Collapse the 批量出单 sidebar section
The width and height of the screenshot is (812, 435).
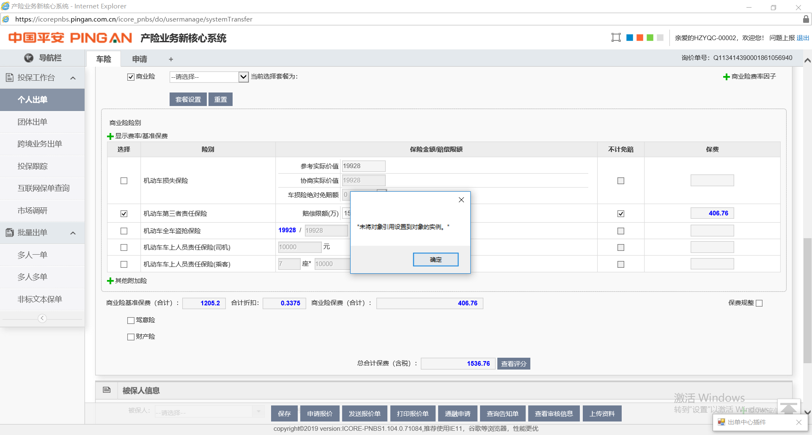(73, 233)
